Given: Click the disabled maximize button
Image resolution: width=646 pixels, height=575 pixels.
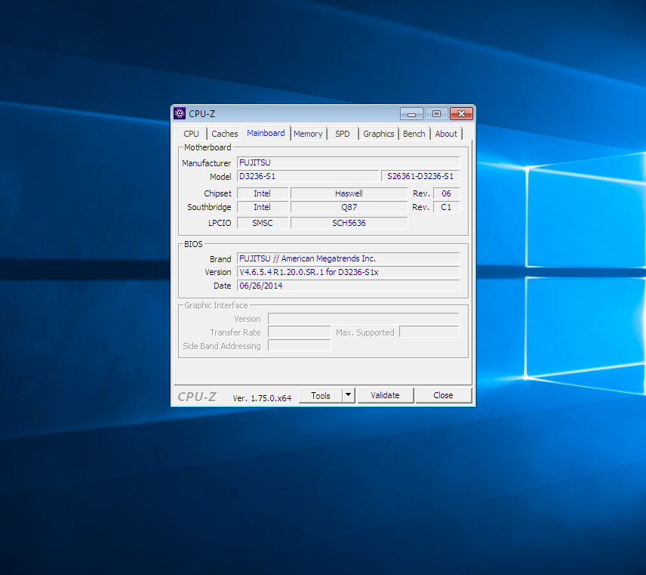Looking at the screenshot, I should click(435, 113).
